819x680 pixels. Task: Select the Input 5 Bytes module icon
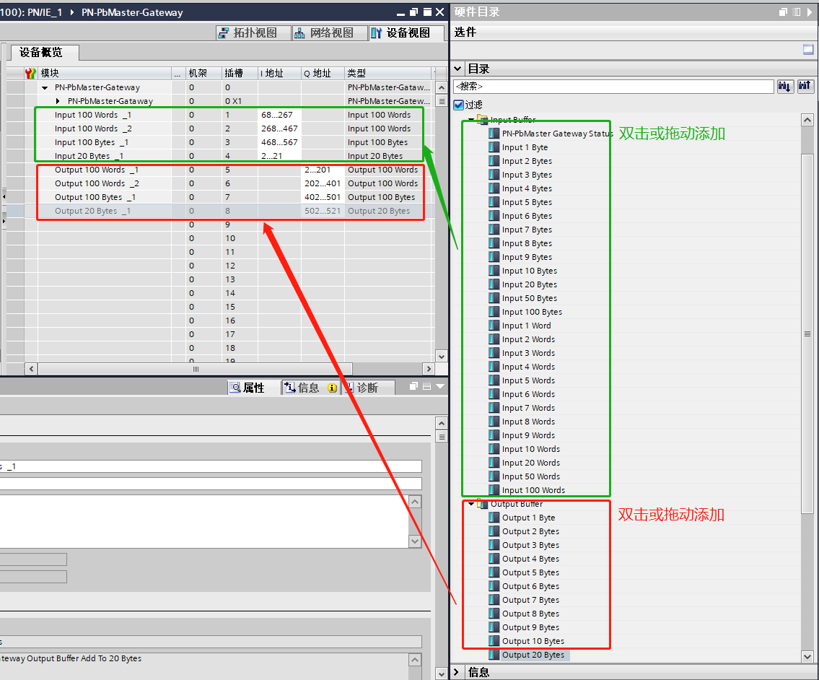(494, 202)
